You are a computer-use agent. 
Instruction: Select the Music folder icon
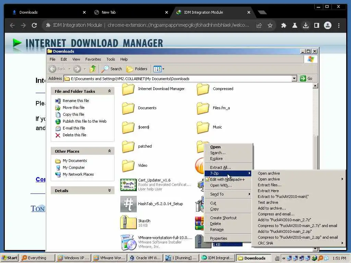[x=203, y=127]
